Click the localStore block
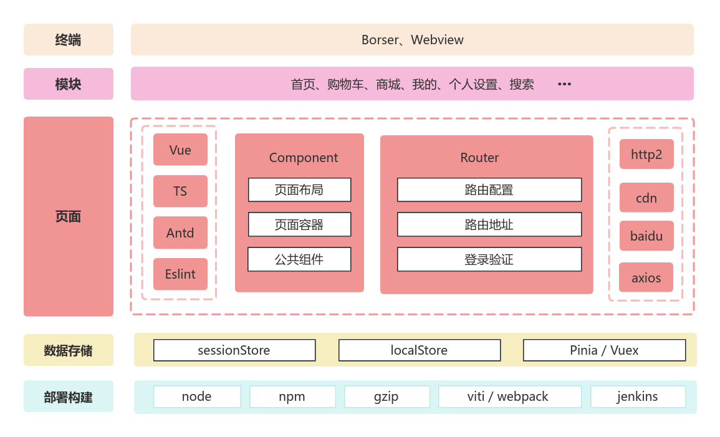The width and height of the screenshot is (720, 437). click(x=420, y=350)
